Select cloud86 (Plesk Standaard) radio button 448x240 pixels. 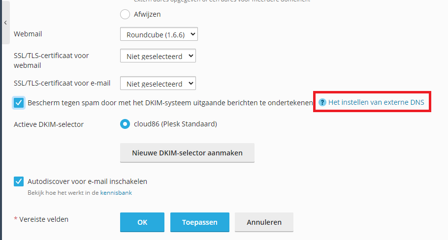click(x=125, y=124)
